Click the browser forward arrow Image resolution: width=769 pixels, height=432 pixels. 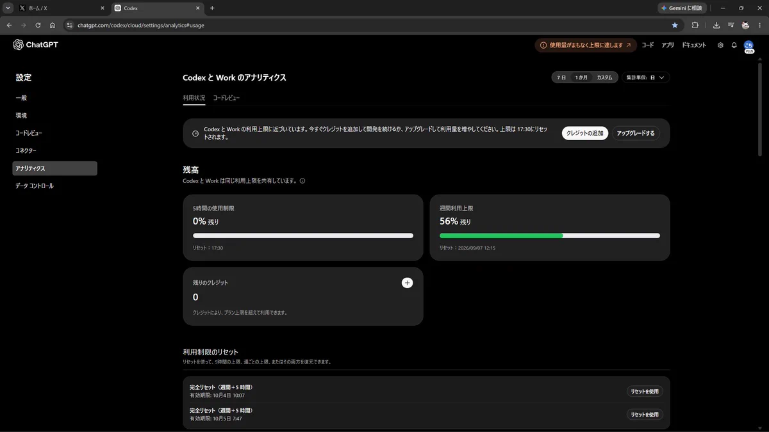(24, 25)
